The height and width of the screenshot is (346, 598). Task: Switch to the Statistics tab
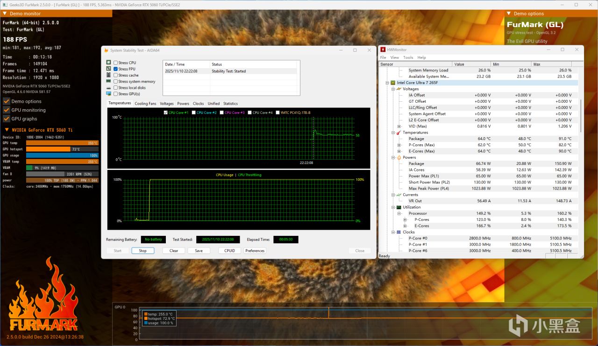230,104
